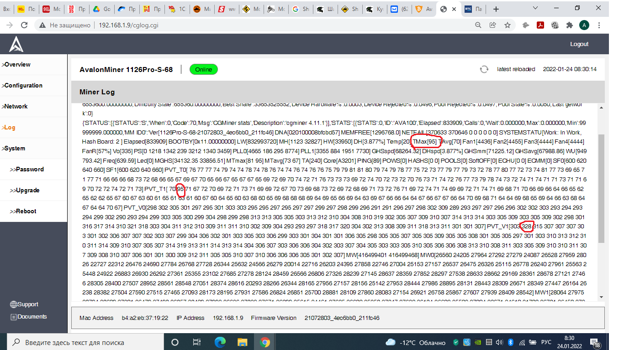This screenshot has height=350, width=624.
Task: Open the Chrome three-dot menu
Action: (600, 25)
